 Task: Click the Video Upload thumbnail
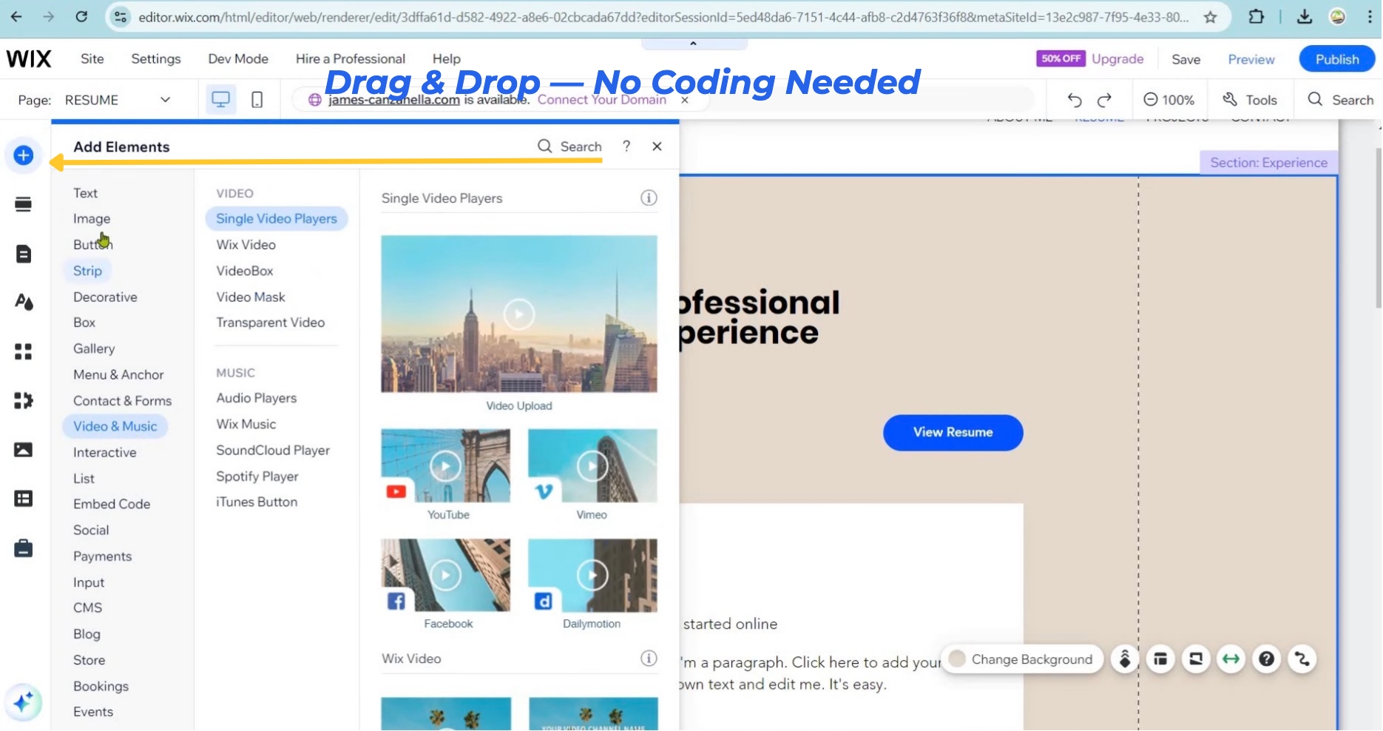518,314
